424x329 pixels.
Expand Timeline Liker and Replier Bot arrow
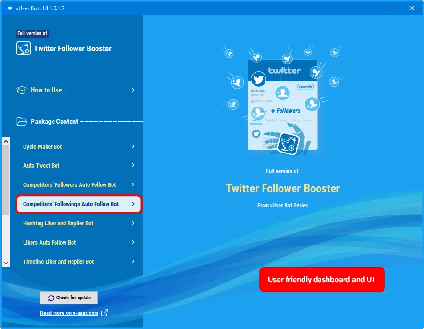point(133,261)
